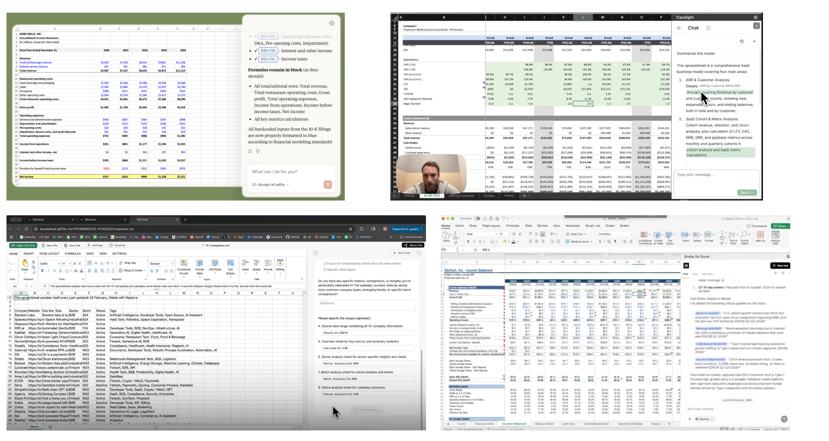
Task: Expand the 'Accept all edits' dropdown
Action: [288, 185]
